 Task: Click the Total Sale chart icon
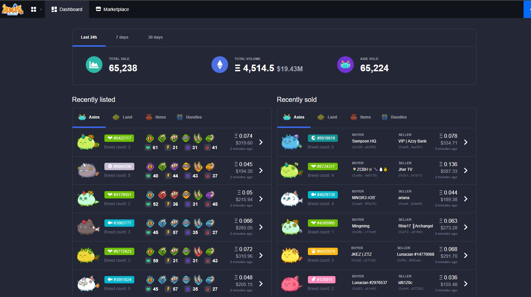click(94, 65)
